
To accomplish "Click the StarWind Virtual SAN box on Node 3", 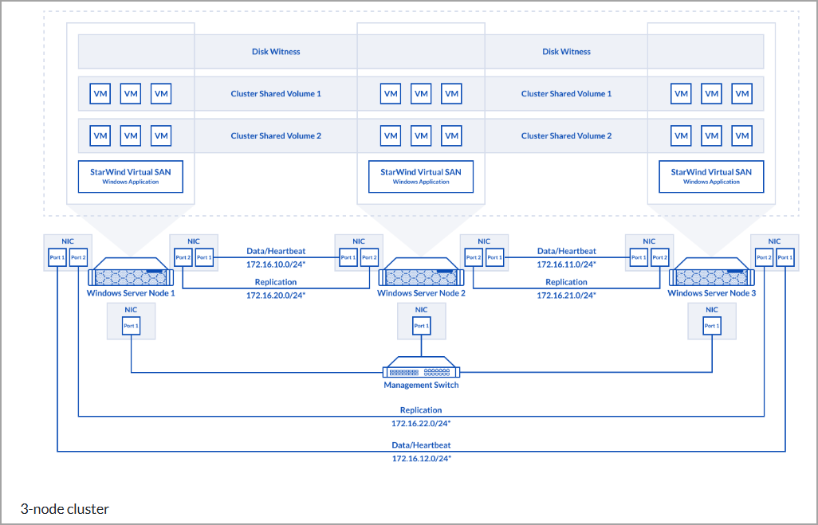I will point(711,176).
